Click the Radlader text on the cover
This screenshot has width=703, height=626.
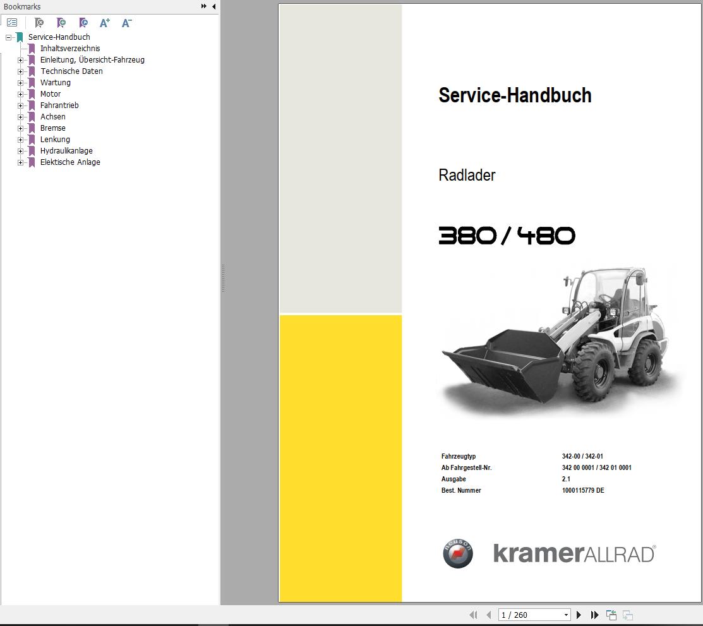pyautogui.click(x=467, y=175)
